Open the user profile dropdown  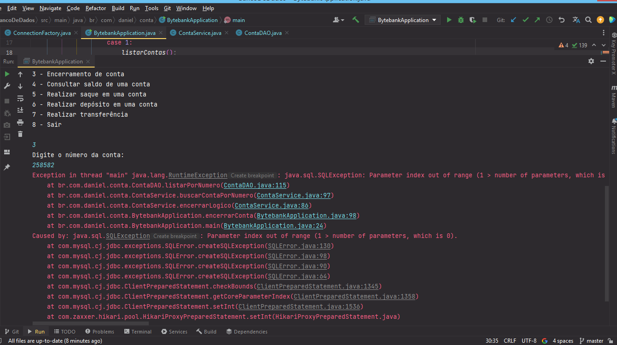point(338,20)
